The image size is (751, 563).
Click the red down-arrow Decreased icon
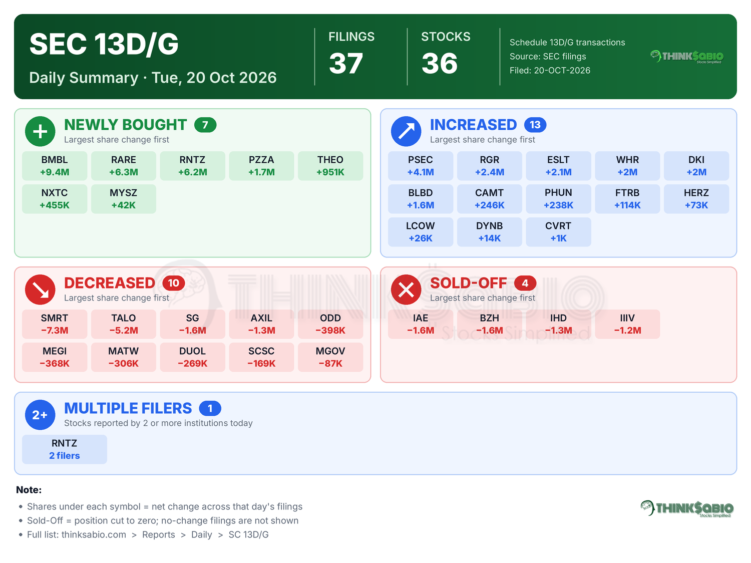40,290
